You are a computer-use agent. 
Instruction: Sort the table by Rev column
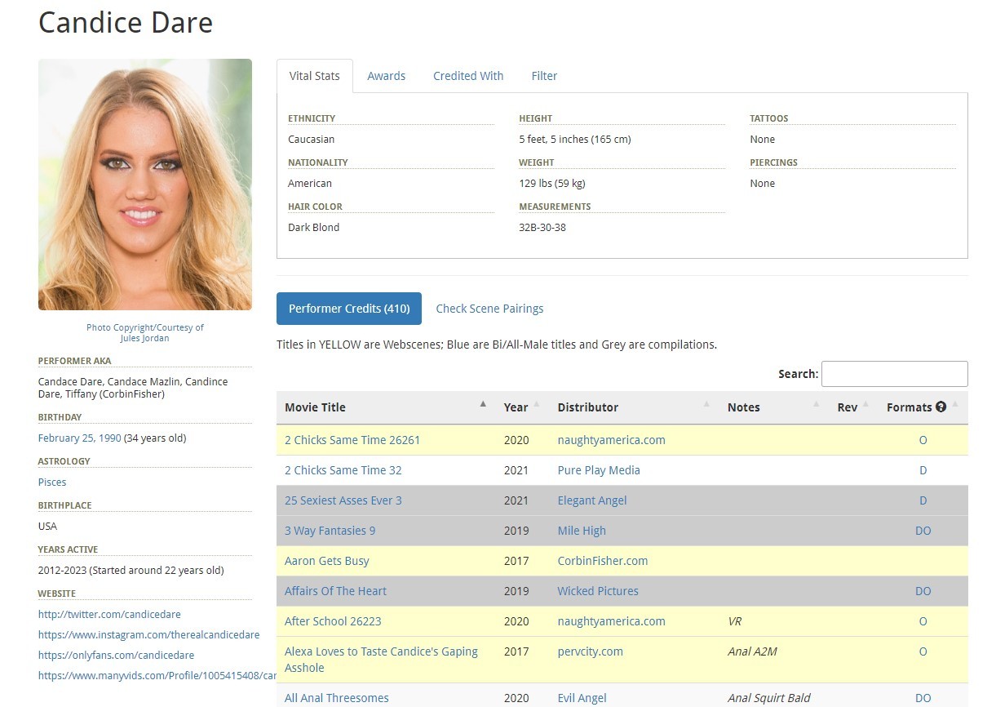(x=853, y=407)
